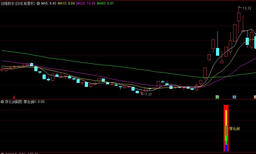
Task: Click the 13.32 high price label
Action: pyautogui.click(x=247, y=8)
